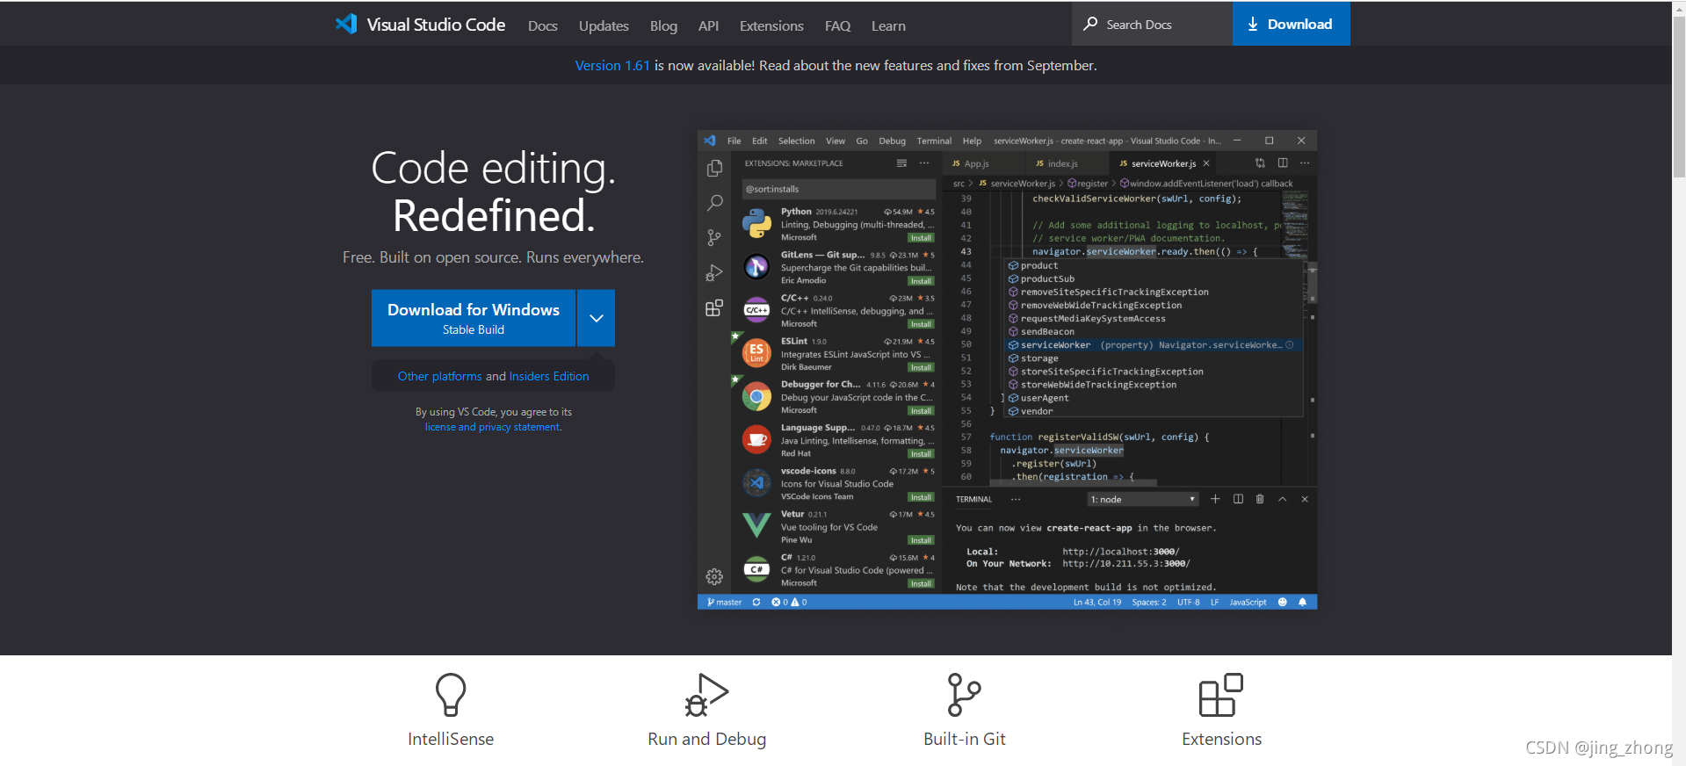Follow the Version 1.61 link
The height and width of the screenshot is (766, 1686).
(612, 65)
